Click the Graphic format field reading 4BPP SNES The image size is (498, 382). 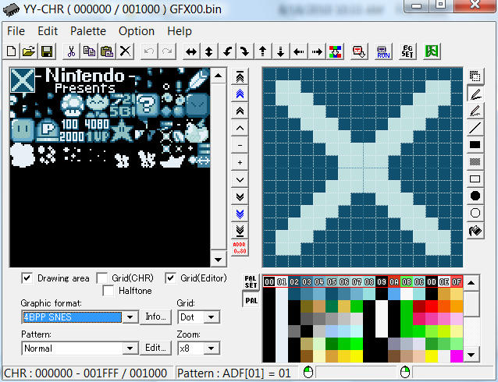click(72, 317)
